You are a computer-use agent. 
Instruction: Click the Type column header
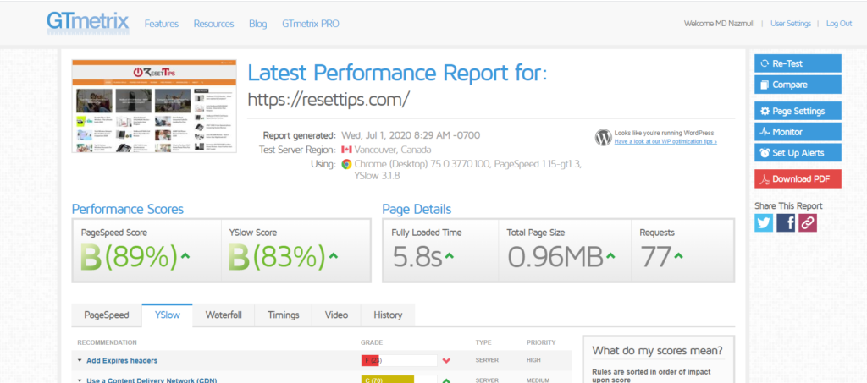[483, 342]
